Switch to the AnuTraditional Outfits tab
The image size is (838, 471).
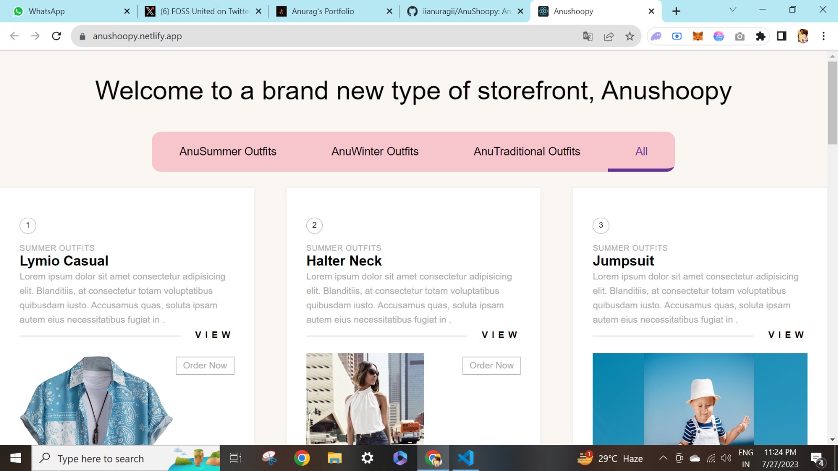click(x=527, y=152)
